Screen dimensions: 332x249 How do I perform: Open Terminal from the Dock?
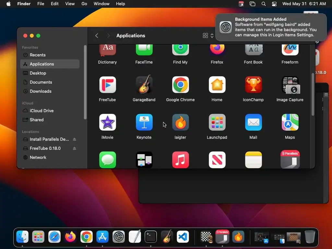(151, 236)
